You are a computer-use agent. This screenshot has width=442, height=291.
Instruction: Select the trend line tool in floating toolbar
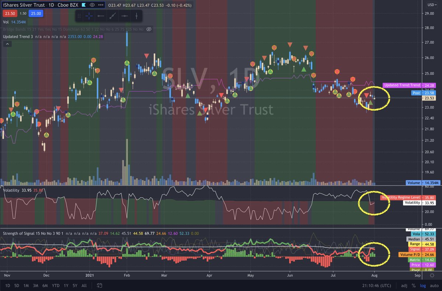[x=113, y=16]
